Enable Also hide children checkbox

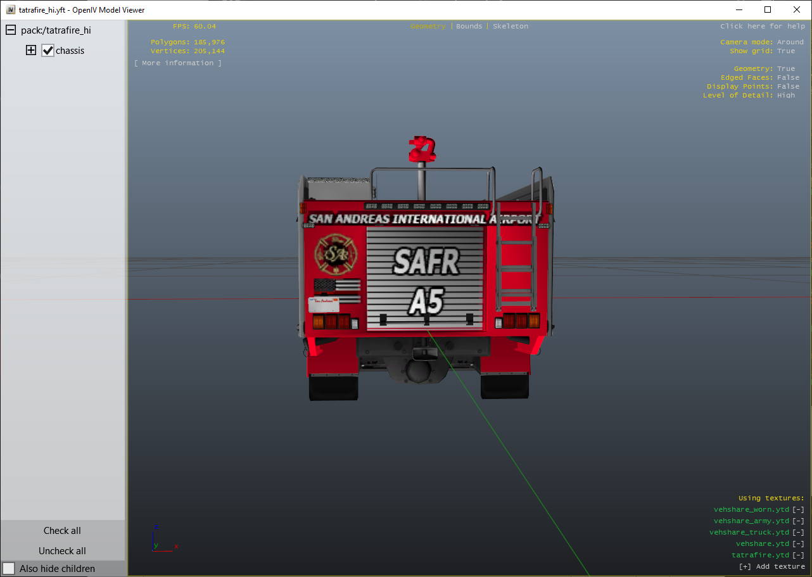[x=9, y=569]
